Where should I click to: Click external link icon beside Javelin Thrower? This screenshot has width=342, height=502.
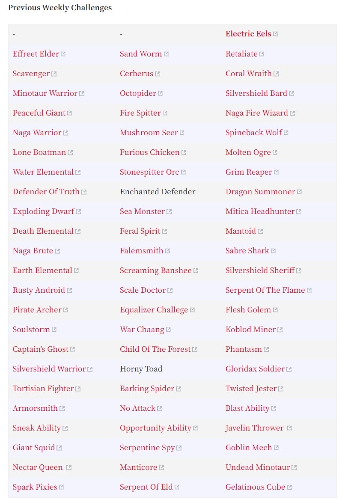click(x=289, y=428)
